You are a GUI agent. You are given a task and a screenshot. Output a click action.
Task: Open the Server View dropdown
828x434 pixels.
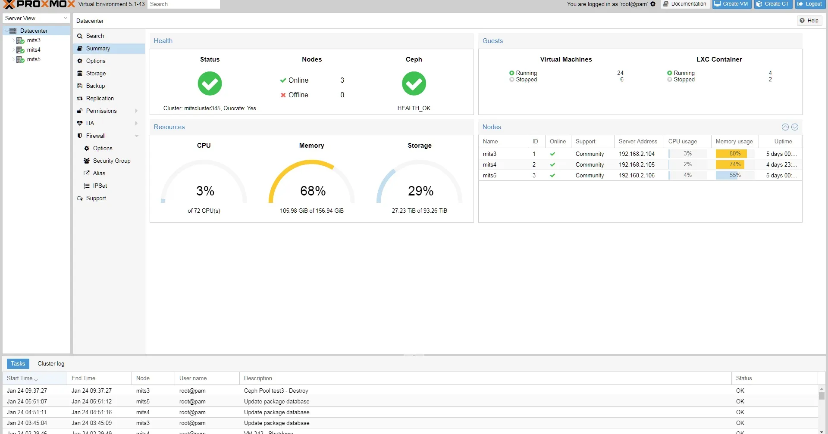coord(36,19)
